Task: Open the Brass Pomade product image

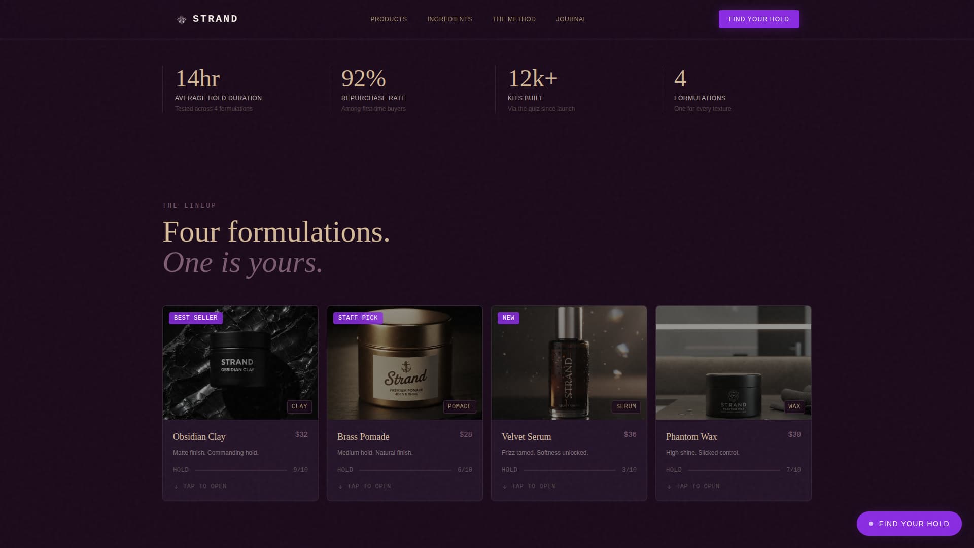Action: click(x=405, y=363)
